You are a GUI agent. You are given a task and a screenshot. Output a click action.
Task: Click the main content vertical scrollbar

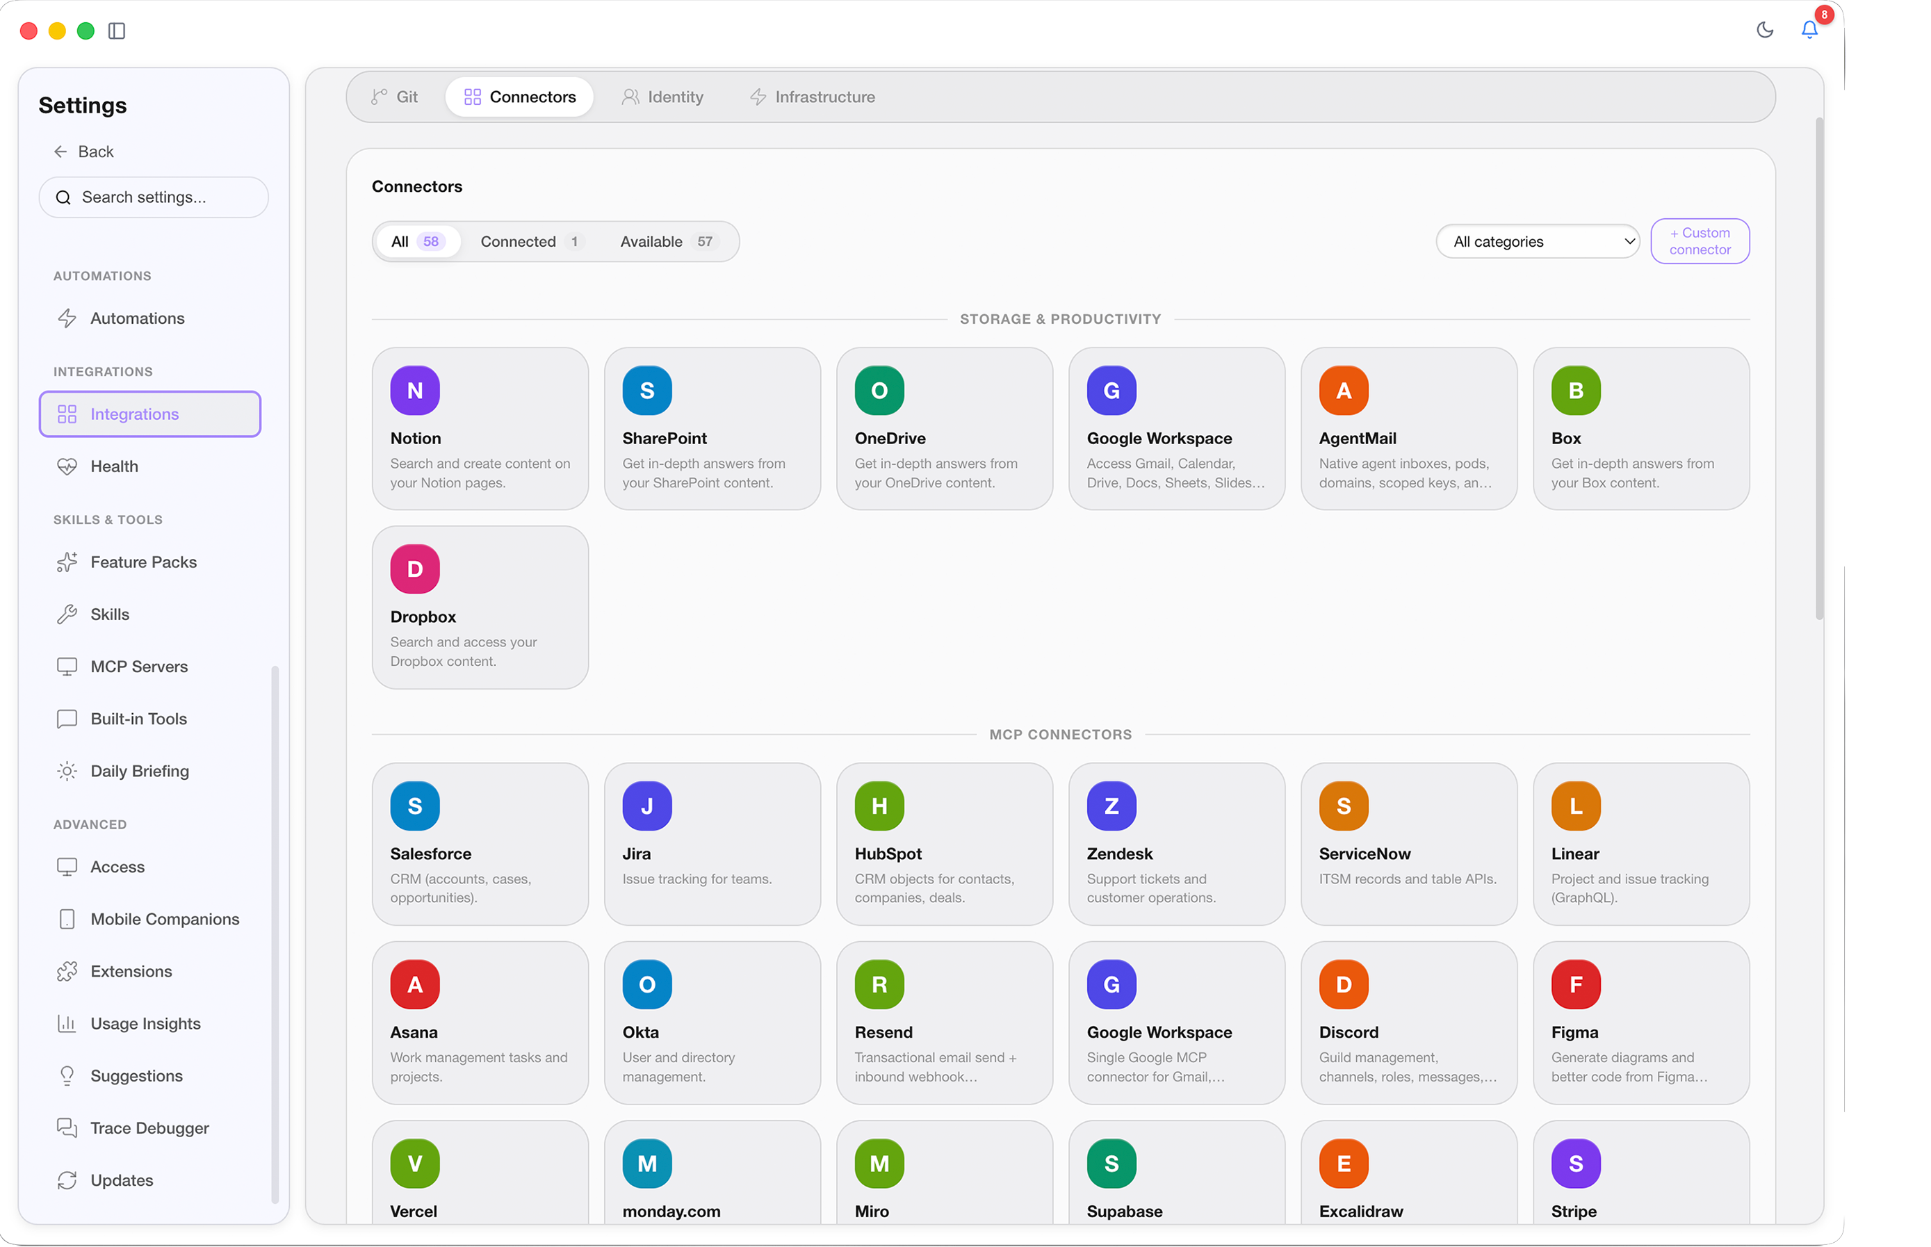tap(1818, 368)
